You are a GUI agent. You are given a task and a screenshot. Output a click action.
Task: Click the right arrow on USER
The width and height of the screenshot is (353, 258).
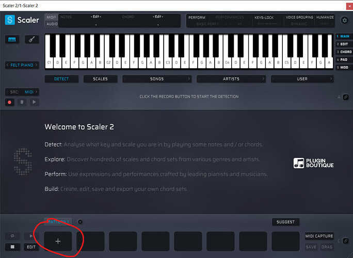pyautogui.click(x=331, y=79)
